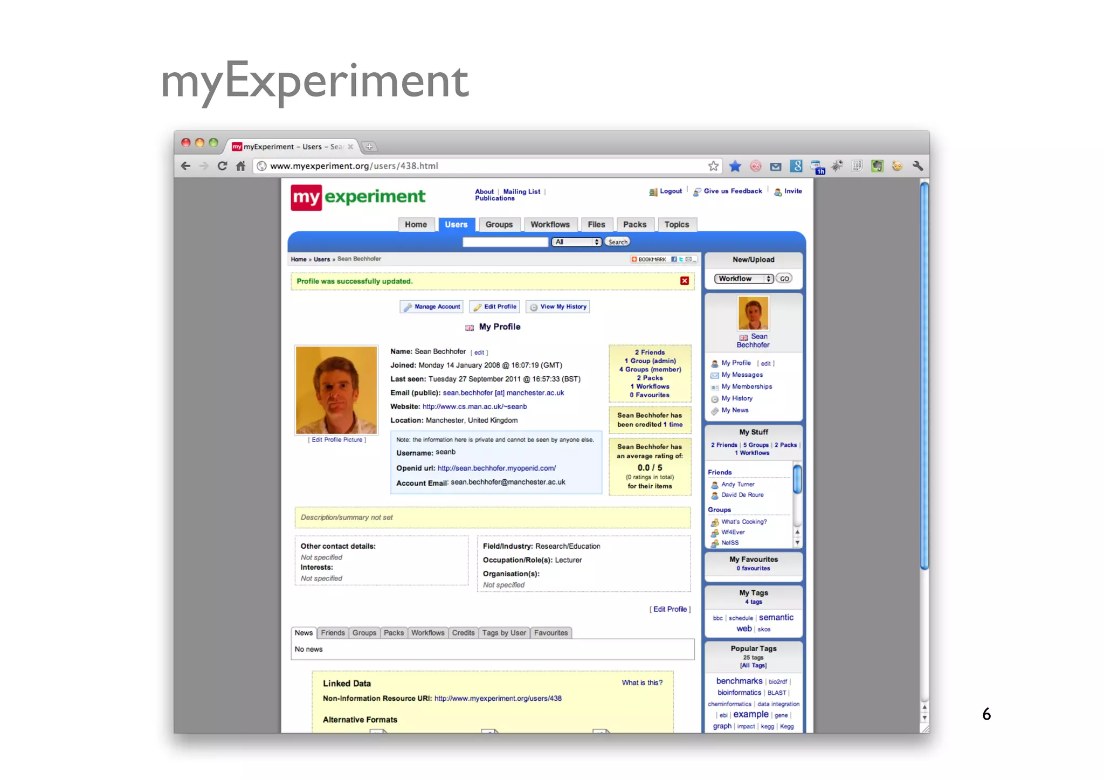Switch to the Friends profile tab

pos(333,633)
